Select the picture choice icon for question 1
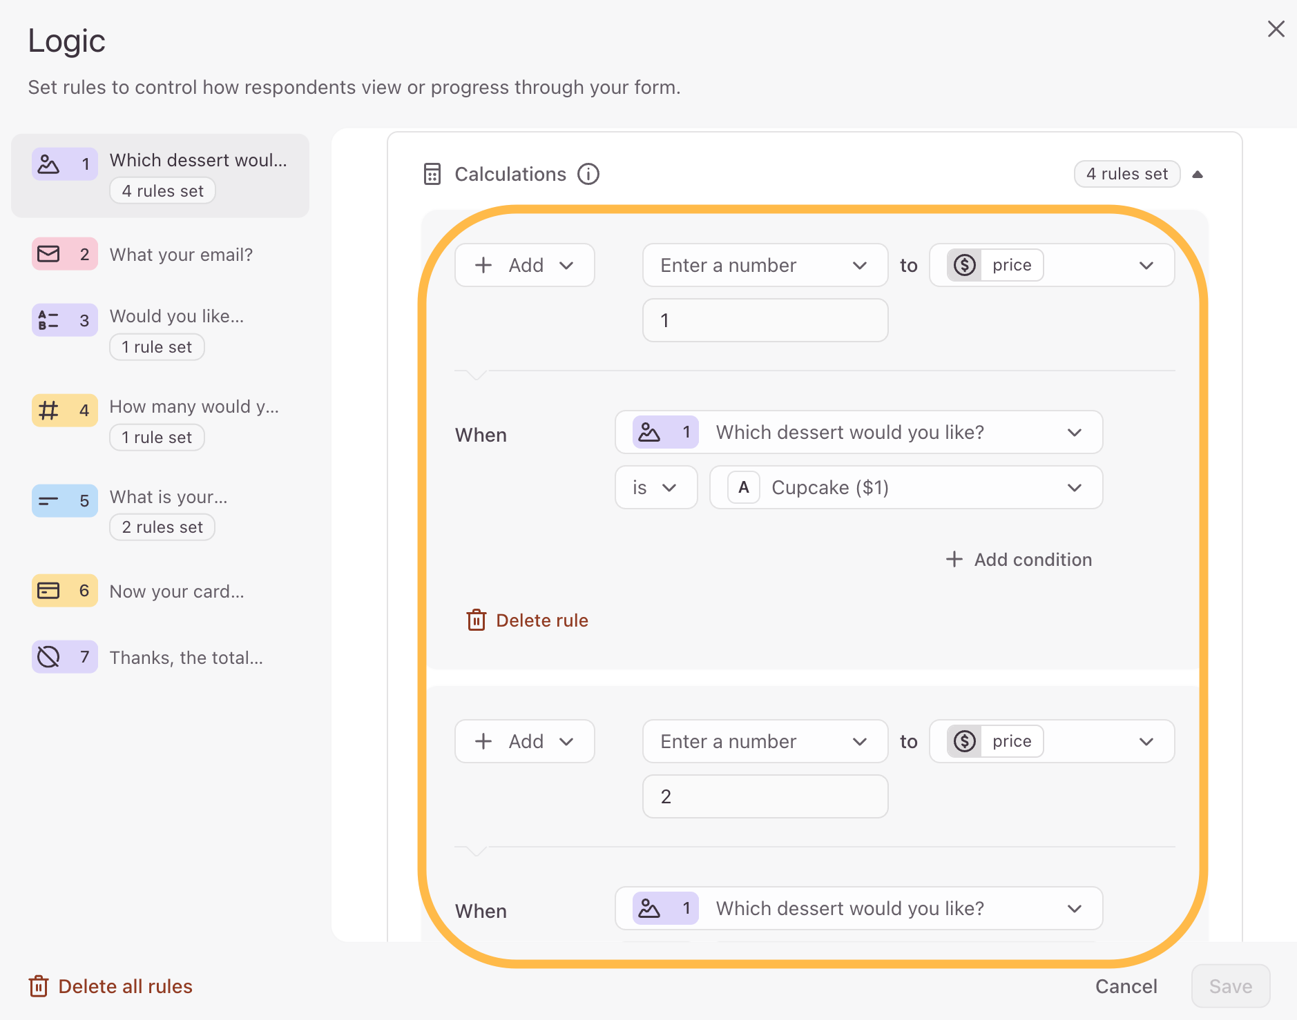1297x1020 pixels. coord(48,164)
